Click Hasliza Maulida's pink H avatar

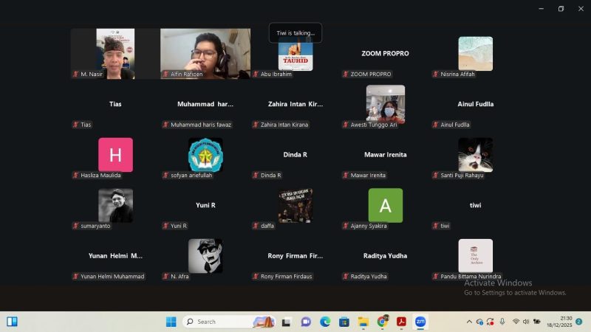(115, 154)
